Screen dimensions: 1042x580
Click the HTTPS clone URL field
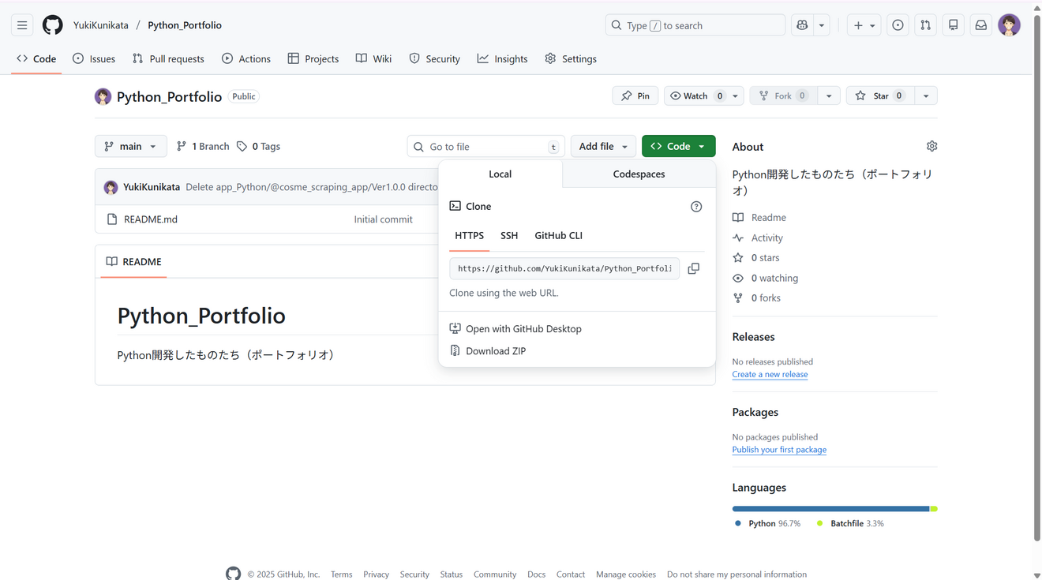point(564,268)
